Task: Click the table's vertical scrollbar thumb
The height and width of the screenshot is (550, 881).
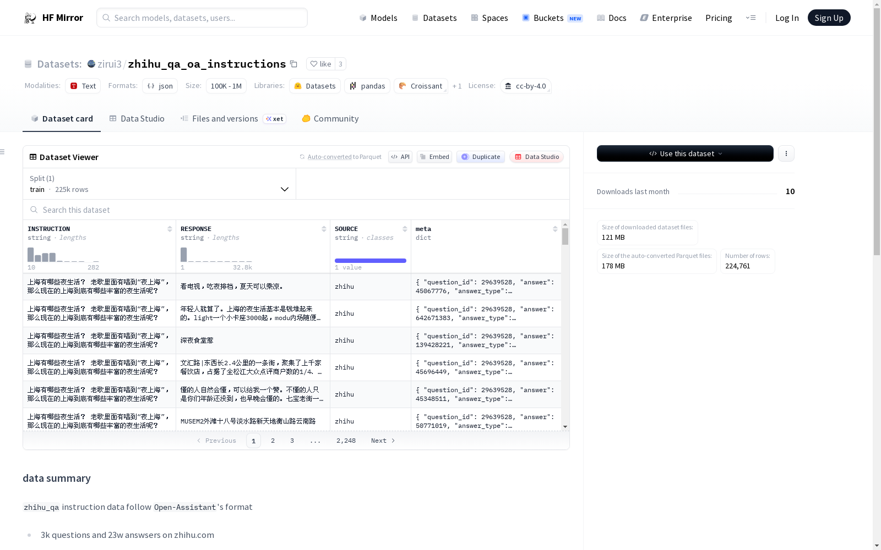Action: pos(565,237)
